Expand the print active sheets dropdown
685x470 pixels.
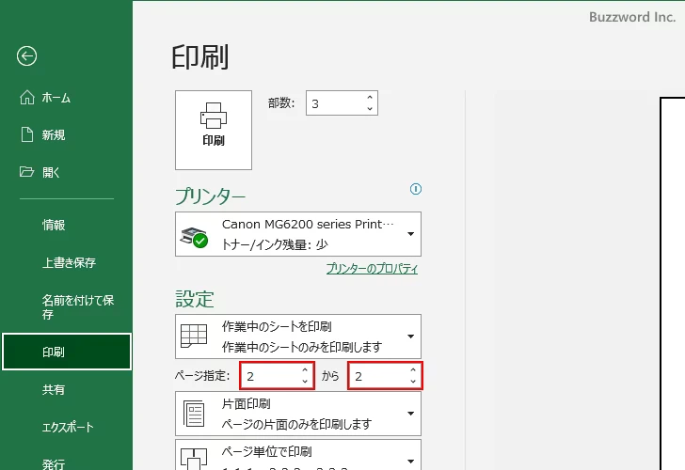410,336
